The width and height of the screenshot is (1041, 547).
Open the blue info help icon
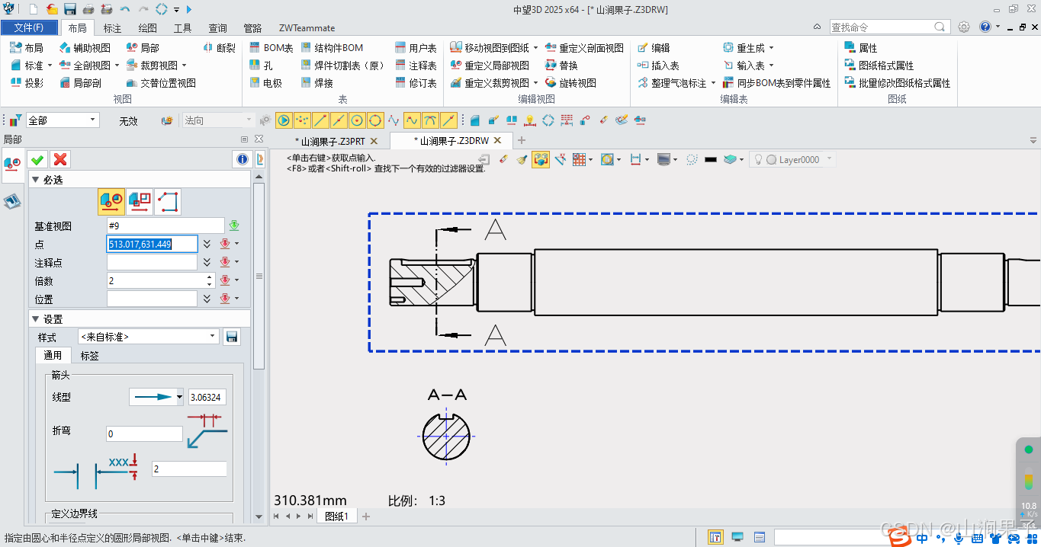(x=243, y=159)
